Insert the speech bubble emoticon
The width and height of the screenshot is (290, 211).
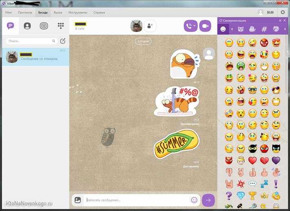(252, 184)
